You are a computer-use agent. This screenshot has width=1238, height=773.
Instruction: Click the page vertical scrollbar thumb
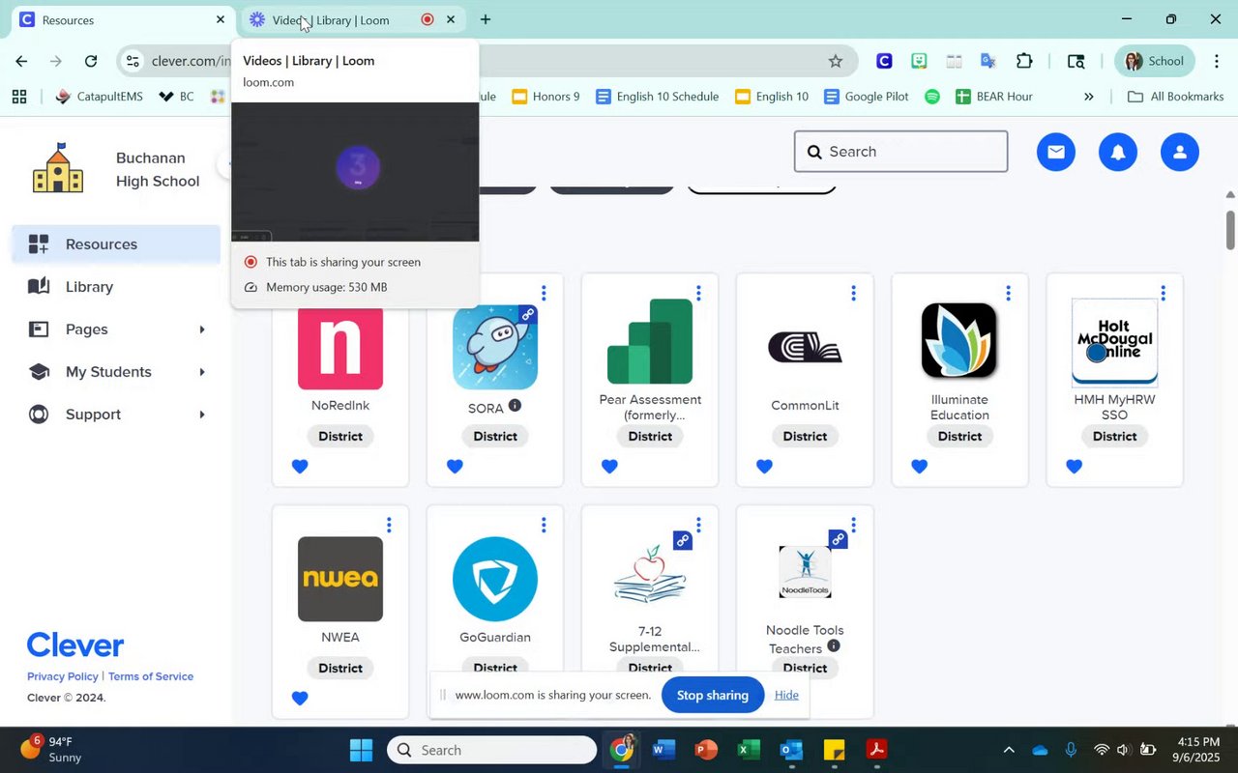point(1230,229)
